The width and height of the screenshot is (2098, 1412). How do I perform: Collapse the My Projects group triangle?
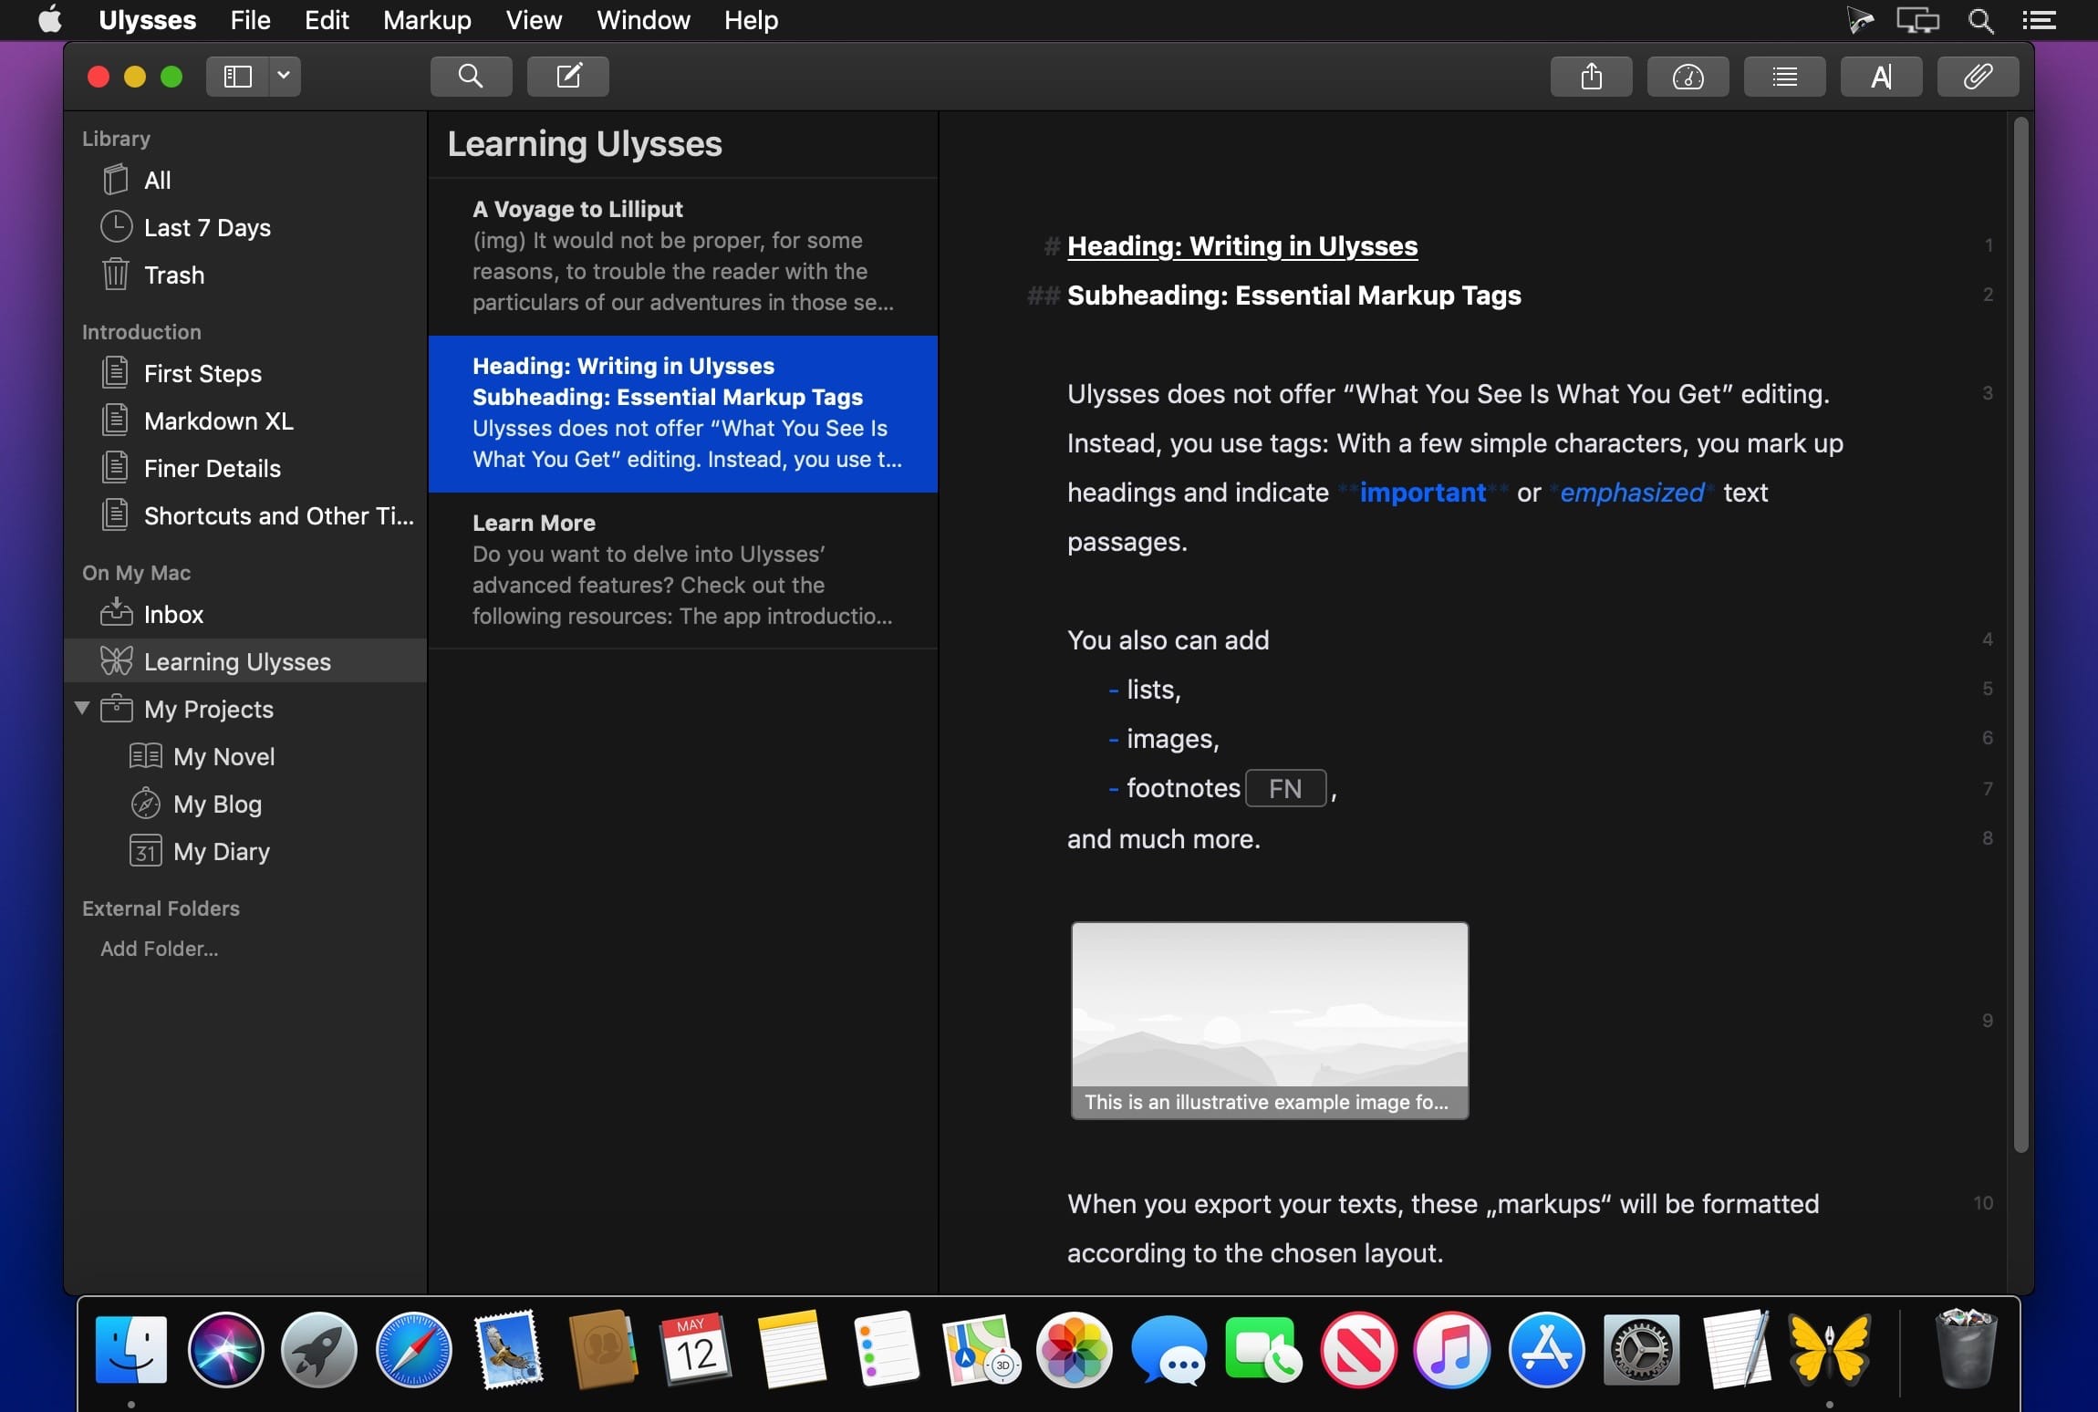(x=82, y=708)
